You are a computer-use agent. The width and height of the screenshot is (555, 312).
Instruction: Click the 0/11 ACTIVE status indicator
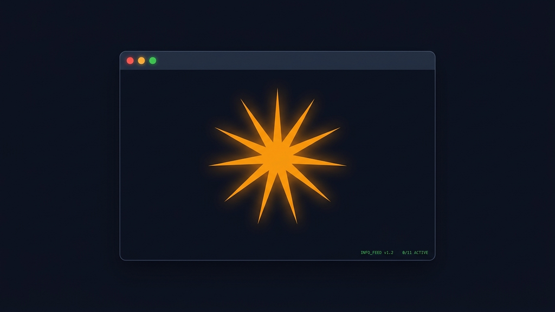(415, 252)
